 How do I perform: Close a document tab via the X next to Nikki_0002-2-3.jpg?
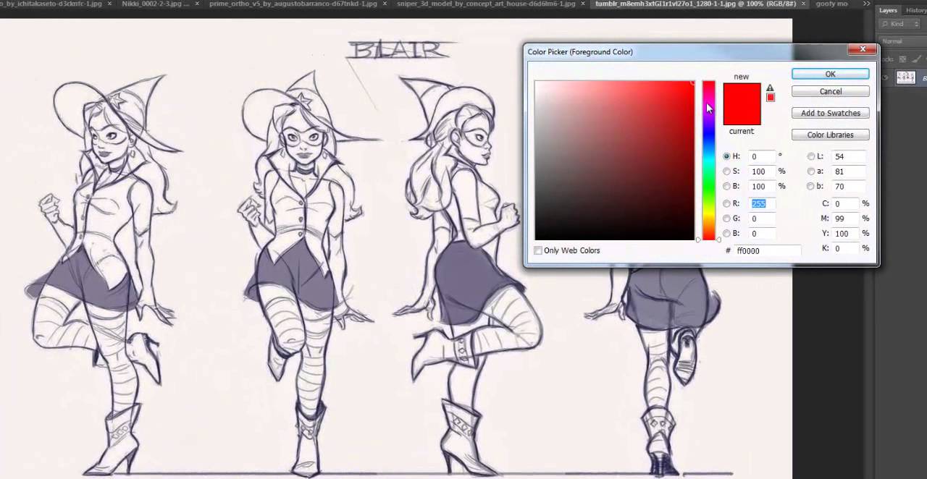coord(197,4)
